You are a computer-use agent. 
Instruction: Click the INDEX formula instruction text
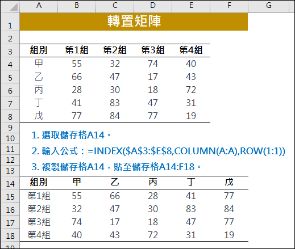tap(159, 151)
